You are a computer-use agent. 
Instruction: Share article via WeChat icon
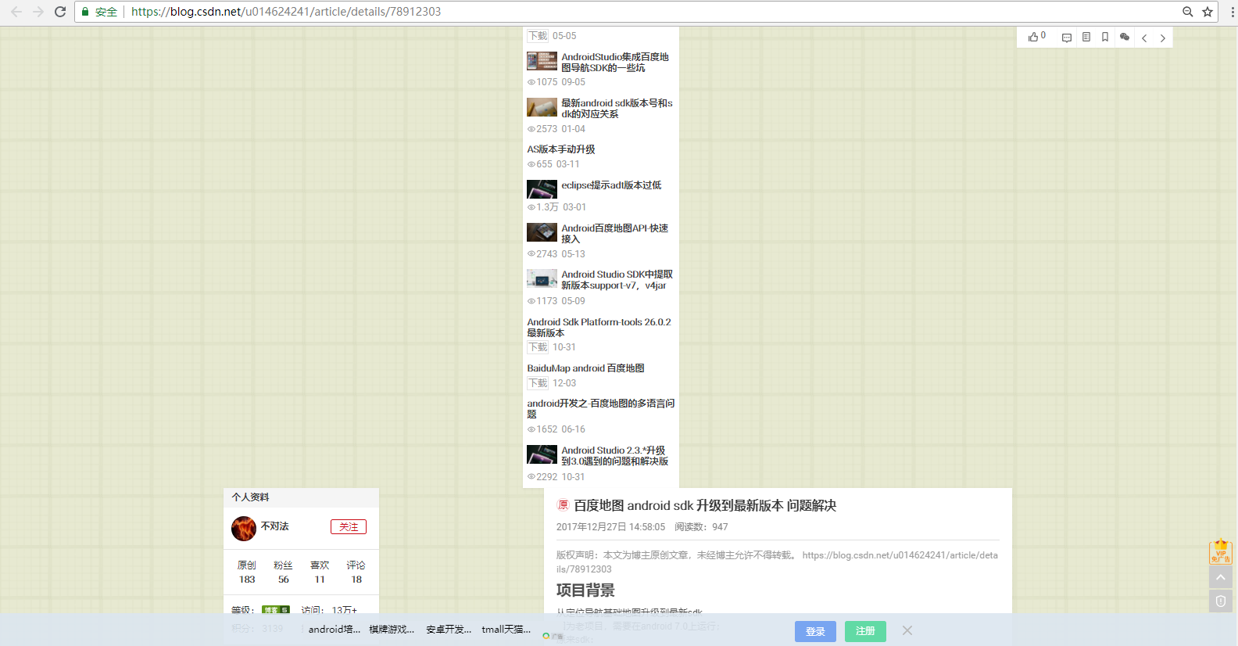(x=1125, y=37)
